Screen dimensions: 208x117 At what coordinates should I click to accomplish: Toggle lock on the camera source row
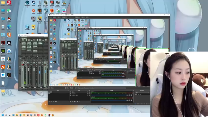point(90,92)
